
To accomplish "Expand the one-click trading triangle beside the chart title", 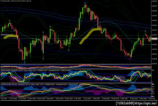I will click(x=1, y=1).
